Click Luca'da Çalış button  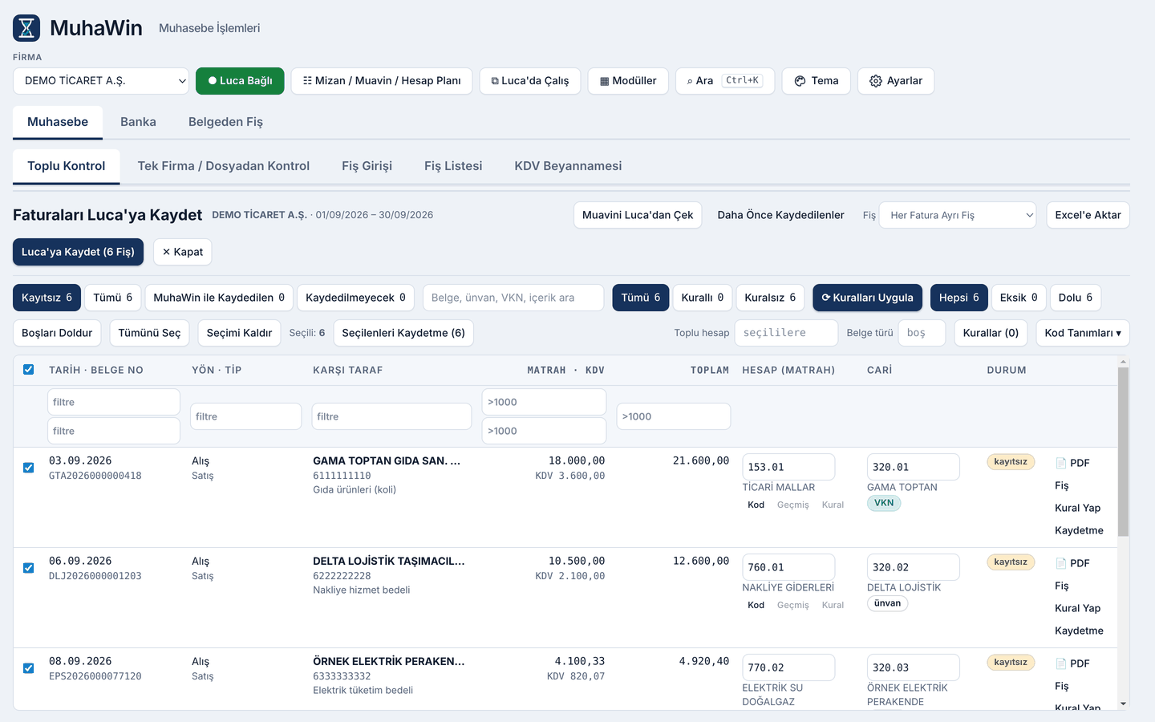[530, 81]
